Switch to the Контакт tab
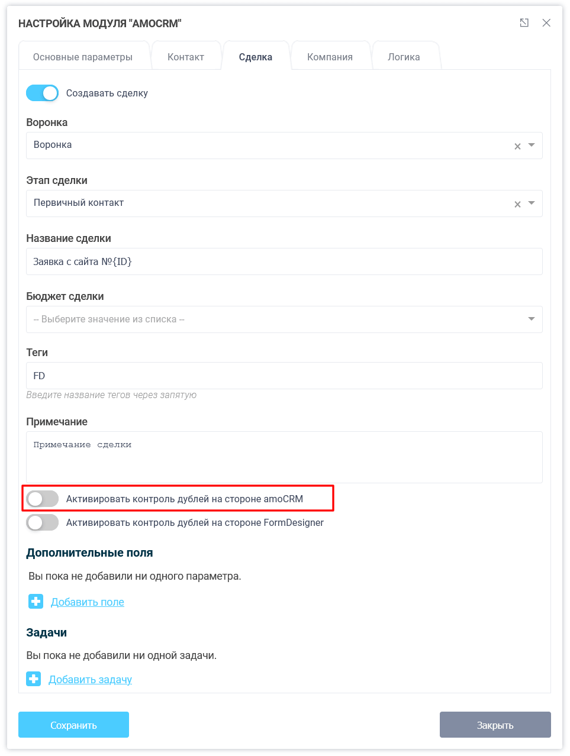The image size is (570, 756). click(186, 57)
